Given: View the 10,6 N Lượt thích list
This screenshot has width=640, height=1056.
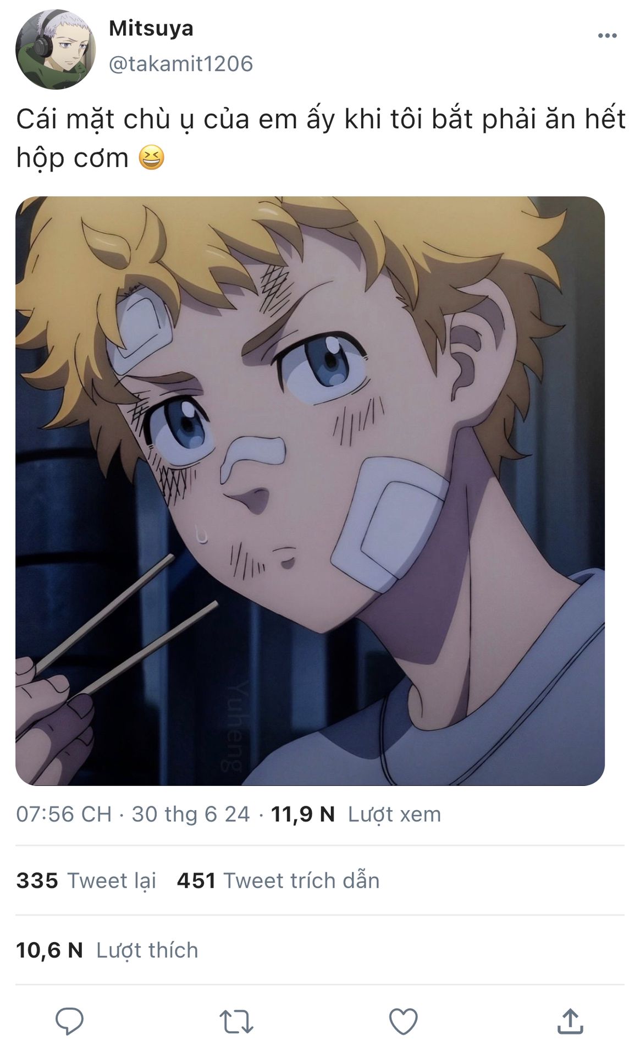Looking at the screenshot, I should click(x=107, y=950).
